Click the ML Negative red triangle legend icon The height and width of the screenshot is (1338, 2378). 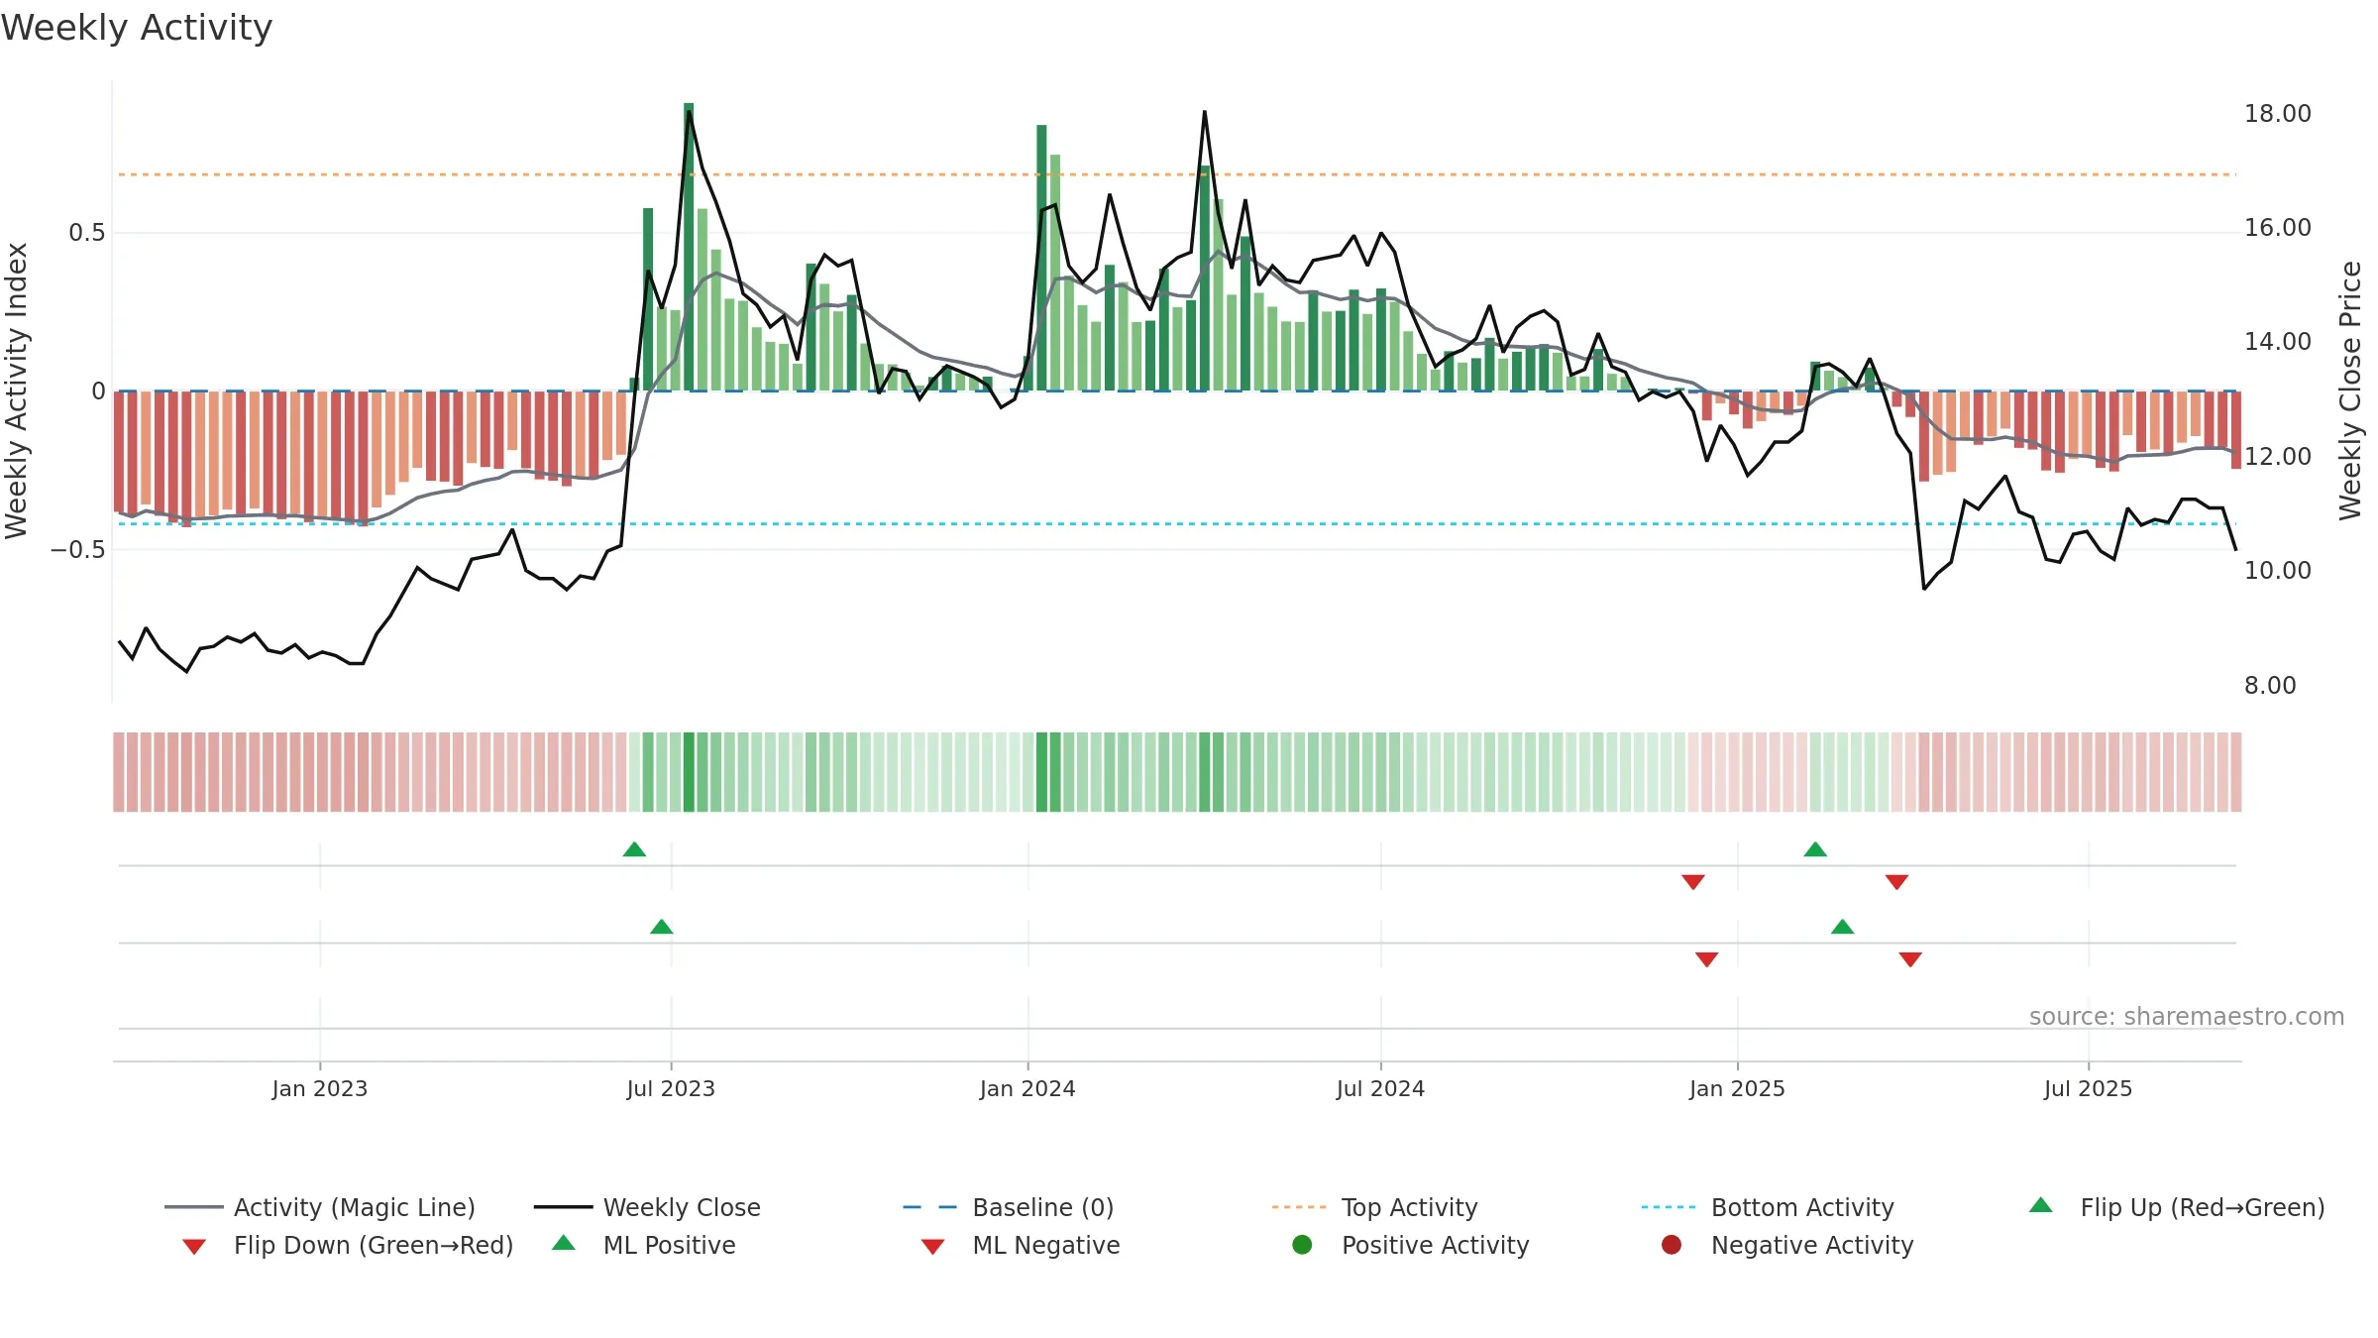(x=933, y=1247)
